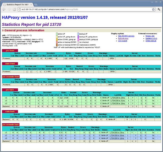The width and height of the screenshot is (163, 152).
Task: Click the Refresh now link
Action: (x=123, y=38)
